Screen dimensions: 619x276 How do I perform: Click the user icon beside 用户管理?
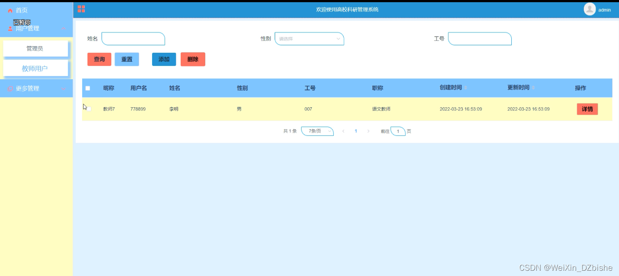(11, 29)
